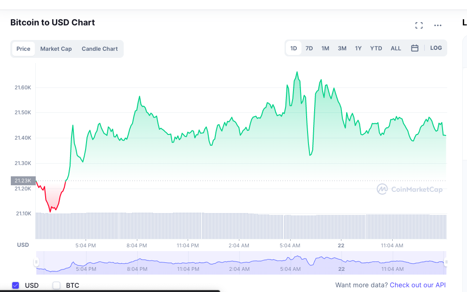Select the 3M time range
The image size is (467, 292).
point(342,48)
